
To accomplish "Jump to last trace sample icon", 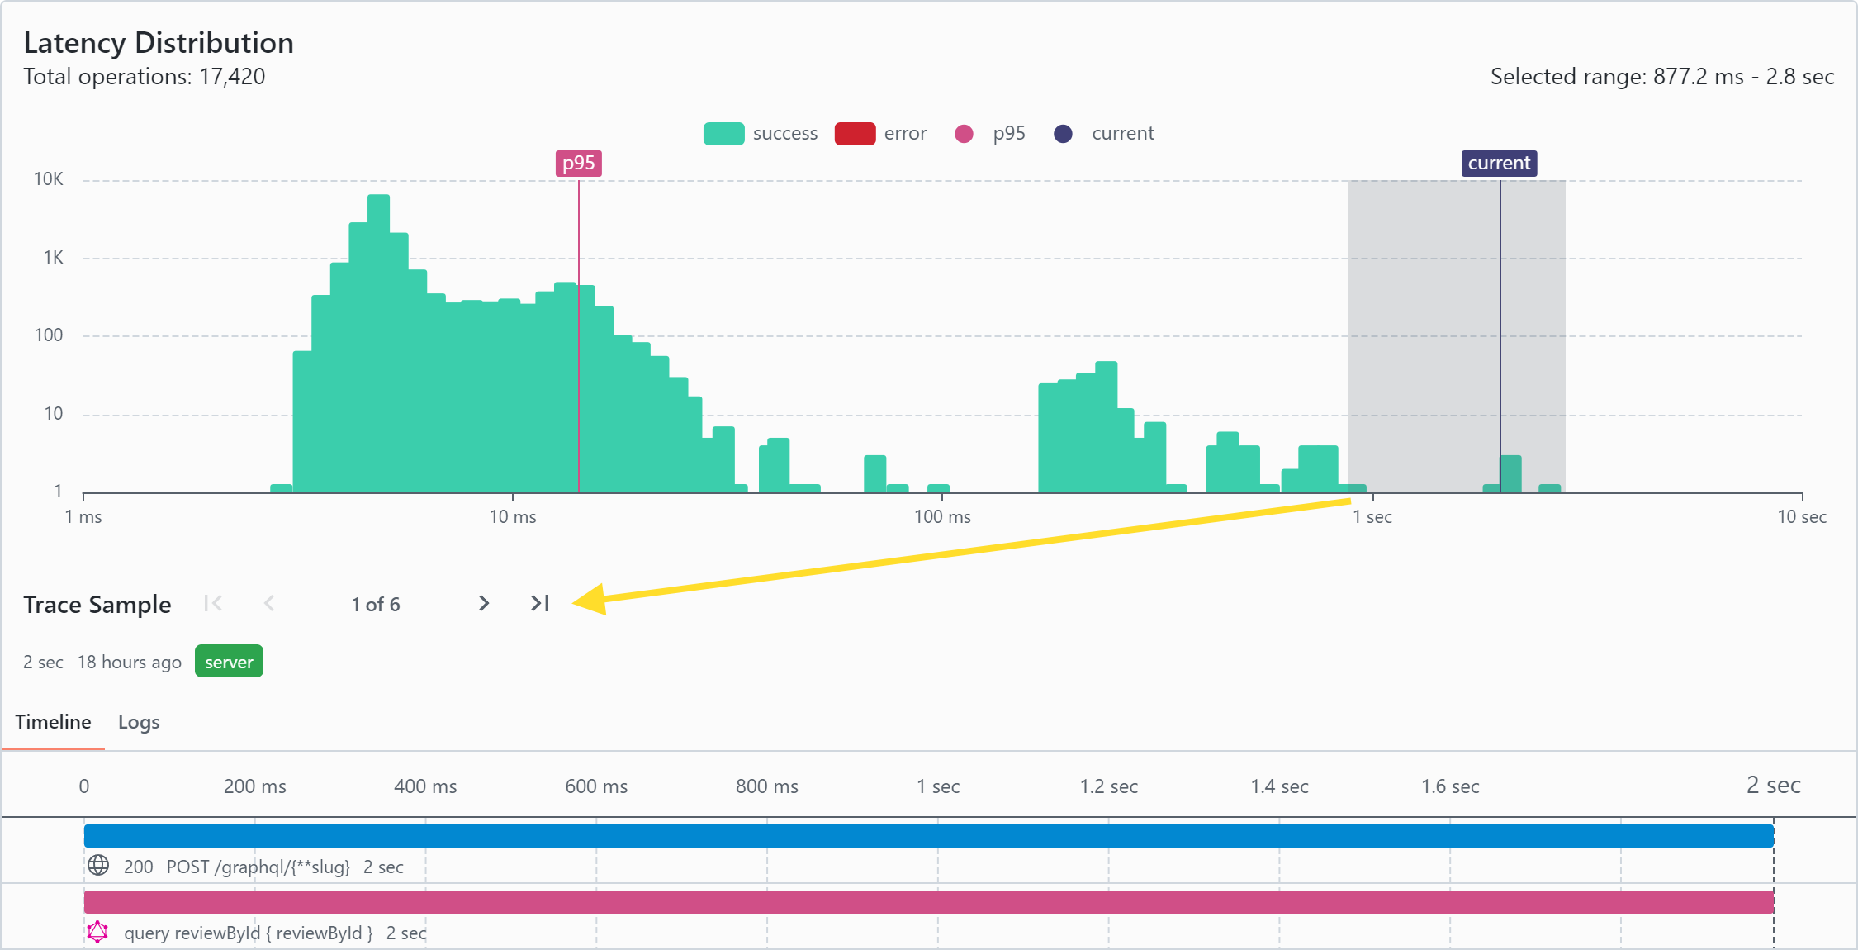I will [x=540, y=604].
